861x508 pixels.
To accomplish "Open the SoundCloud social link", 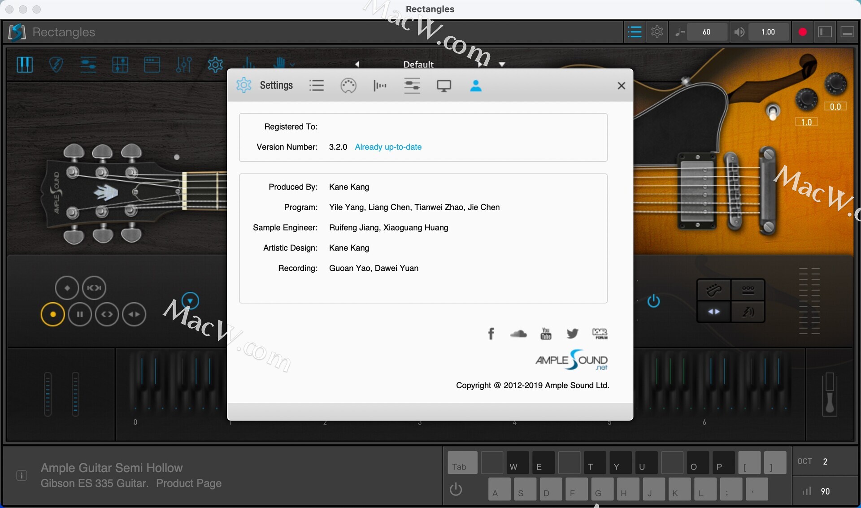I will click(x=518, y=334).
